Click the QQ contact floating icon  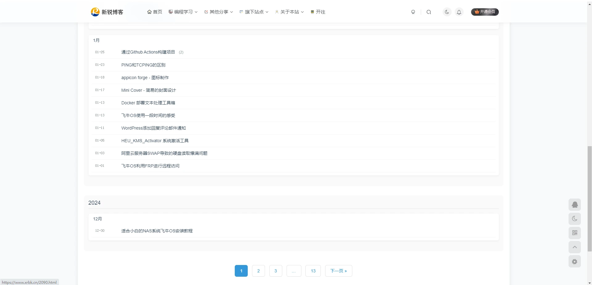574,205
